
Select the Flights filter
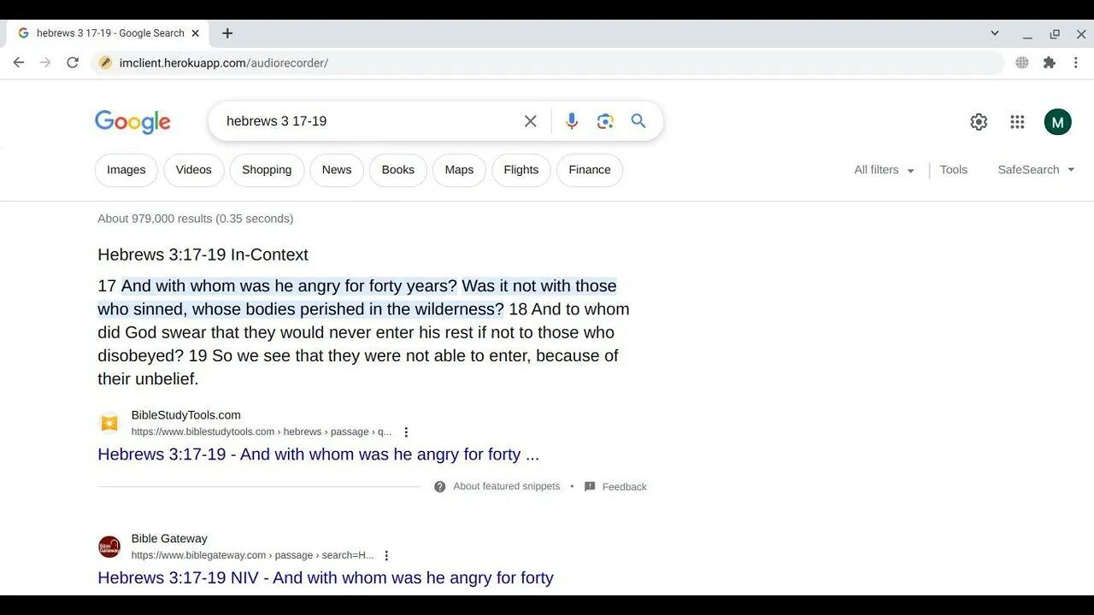point(521,170)
